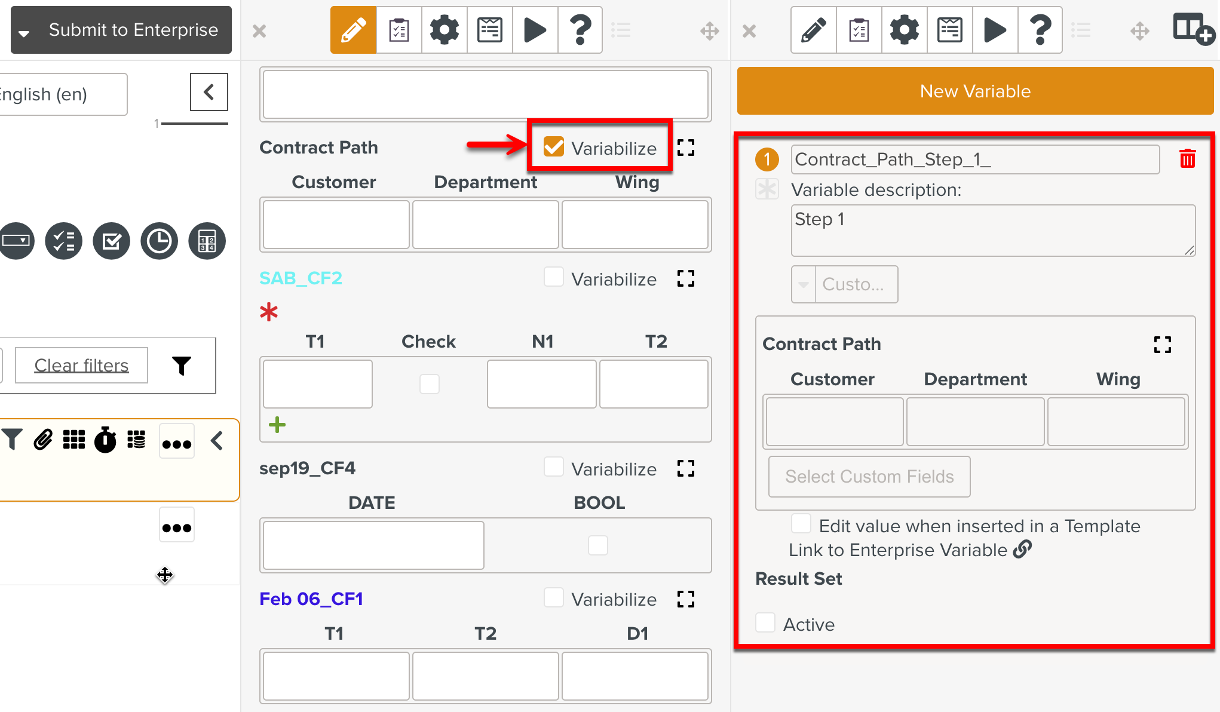Click the green plus add row icon

point(277,425)
